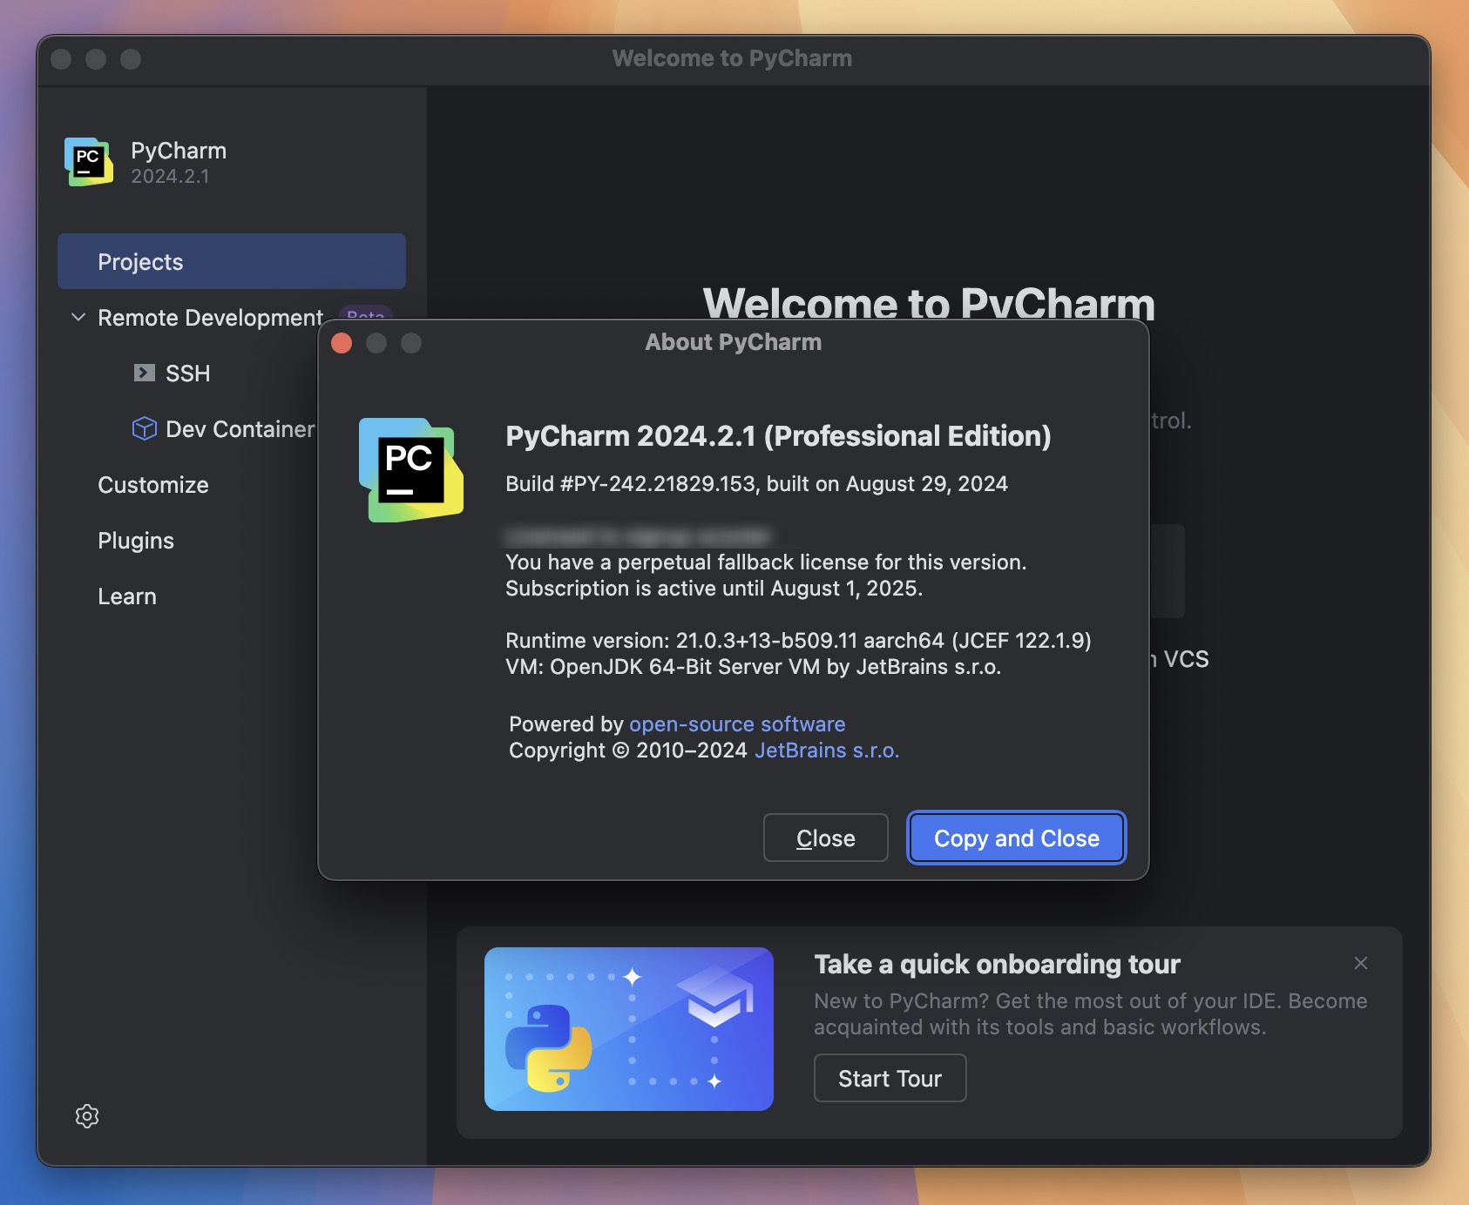
Task: Start the onboarding tour
Action: pos(890,1078)
